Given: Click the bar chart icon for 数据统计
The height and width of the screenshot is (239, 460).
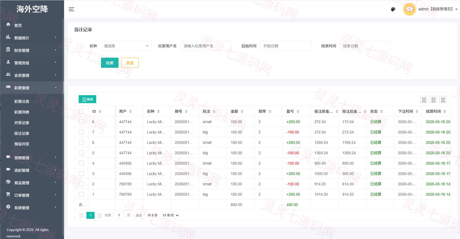Looking at the screenshot, I should point(8,37).
